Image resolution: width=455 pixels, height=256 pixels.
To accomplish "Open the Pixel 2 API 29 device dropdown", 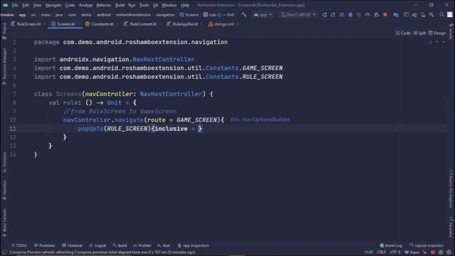I will [x=298, y=14].
